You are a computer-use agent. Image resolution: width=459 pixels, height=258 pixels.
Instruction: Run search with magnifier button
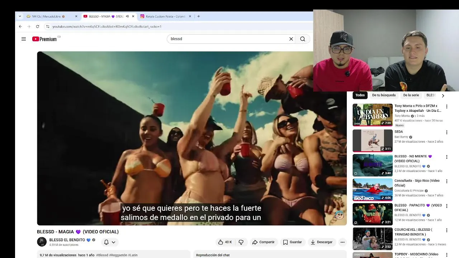tap(303, 39)
